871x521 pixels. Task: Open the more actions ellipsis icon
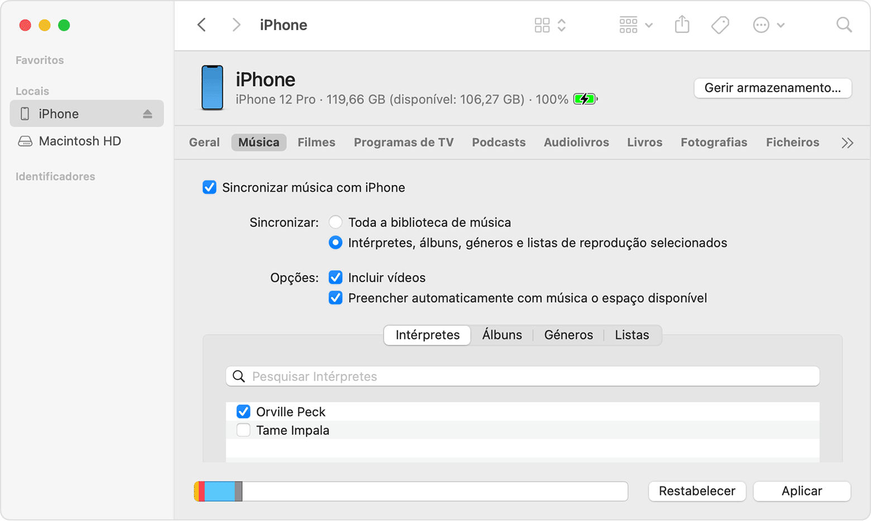pos(761,25)
